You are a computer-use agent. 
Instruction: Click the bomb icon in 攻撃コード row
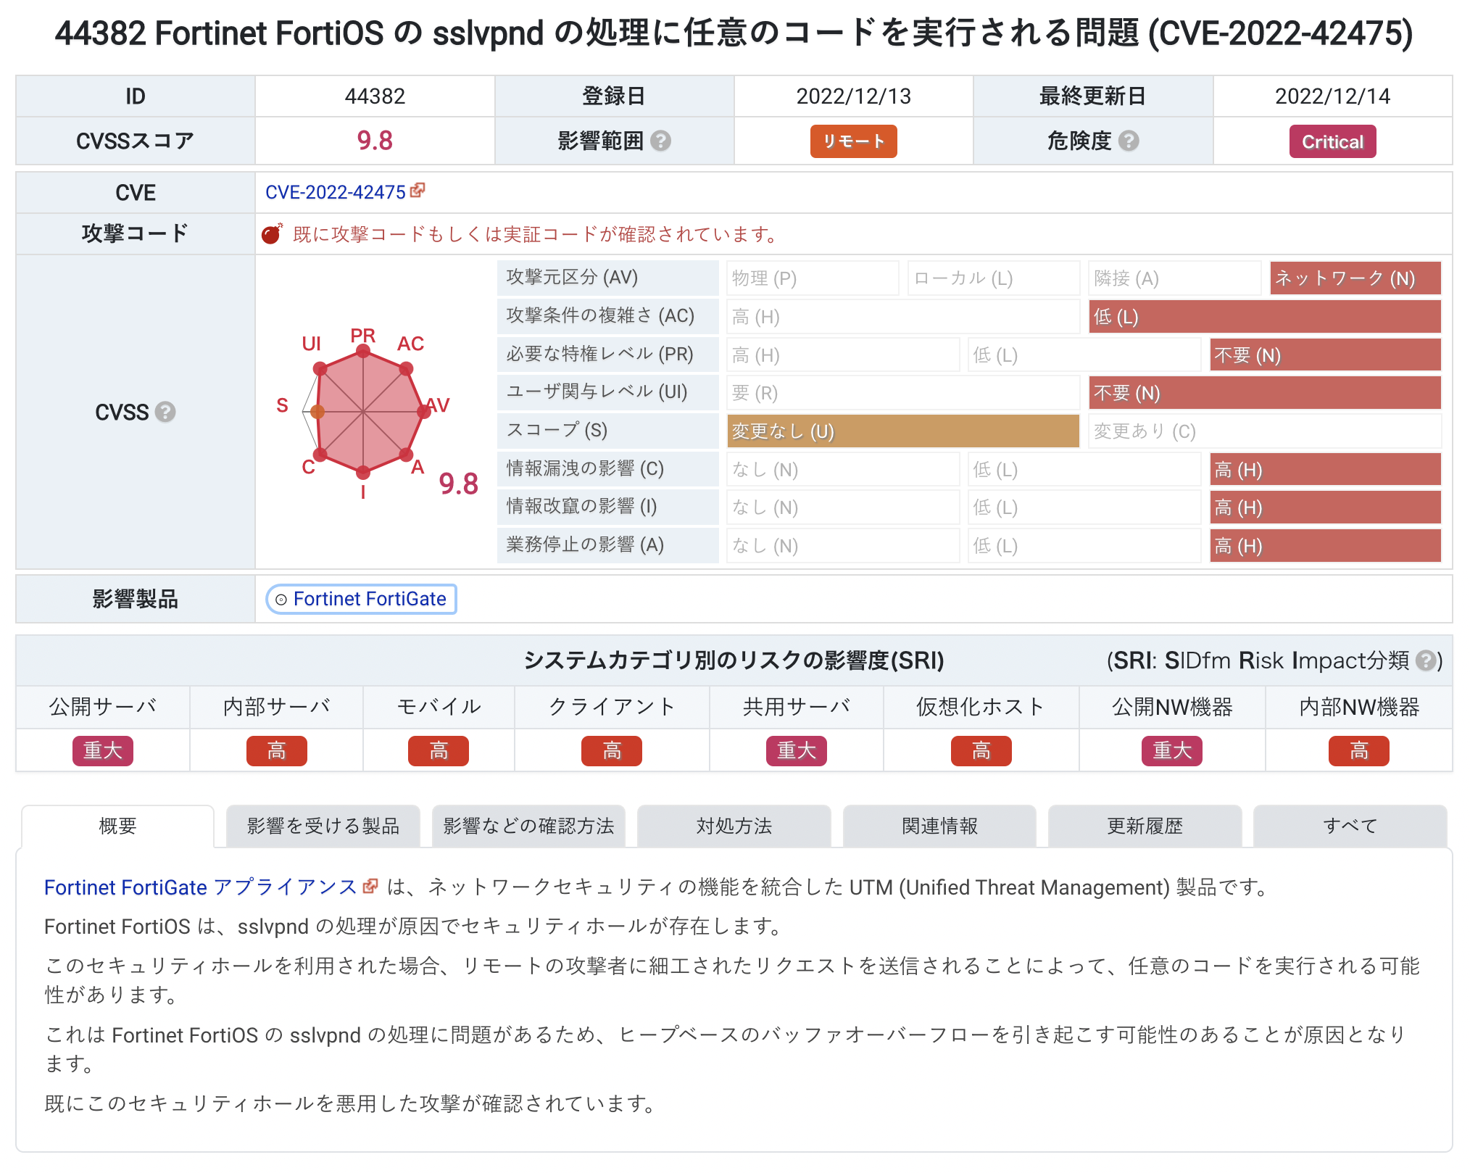point(272,233)
